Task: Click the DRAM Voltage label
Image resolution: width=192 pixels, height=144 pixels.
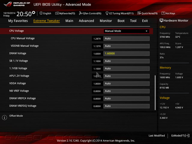Action: click(18, 53)
